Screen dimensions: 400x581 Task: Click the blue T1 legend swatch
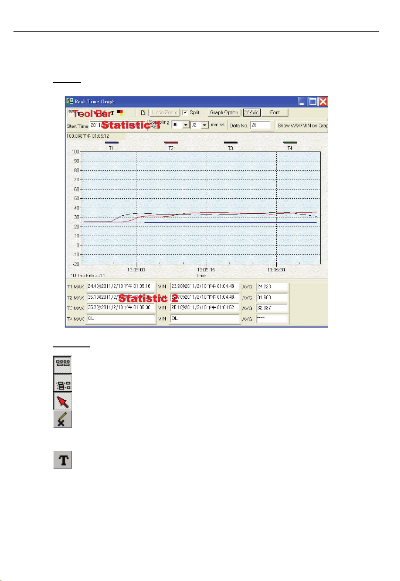111,143
